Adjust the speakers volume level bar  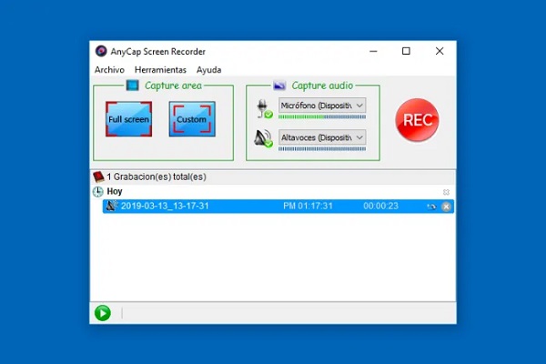(322, 149)
